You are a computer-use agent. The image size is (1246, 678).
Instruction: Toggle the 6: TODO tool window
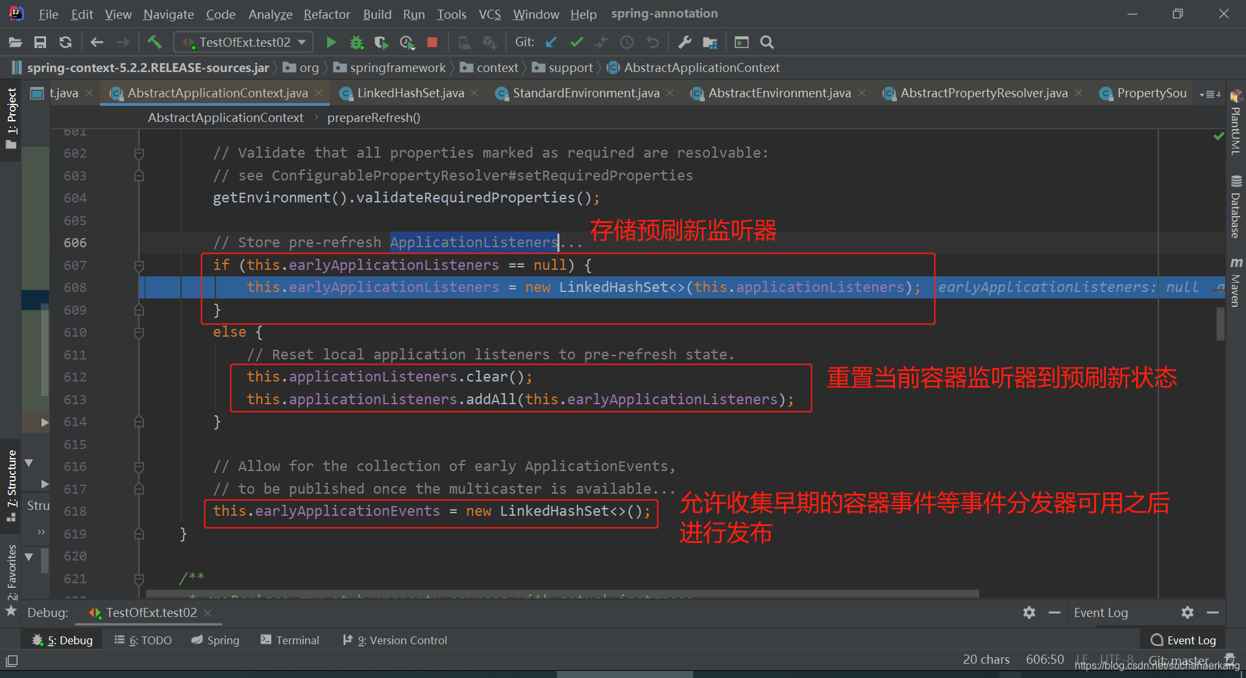point(143,640)
